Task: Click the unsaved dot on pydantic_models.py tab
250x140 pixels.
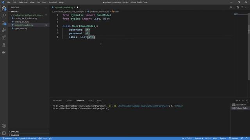Action: (x=77, y=7)
